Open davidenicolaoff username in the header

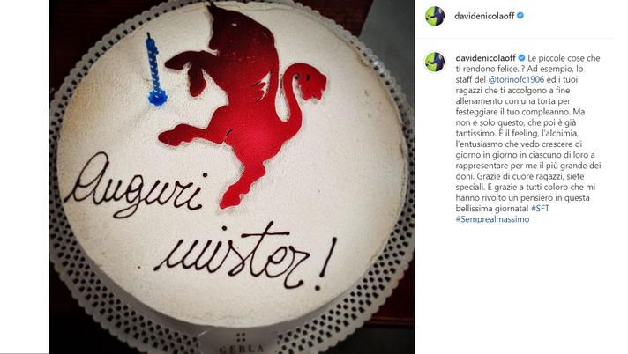[484, 16]
